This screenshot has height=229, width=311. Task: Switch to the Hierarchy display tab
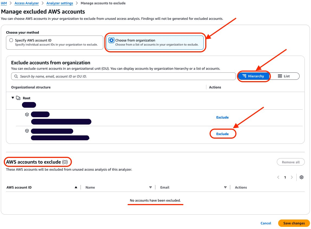pyautogui.click(x=254, y=76)
